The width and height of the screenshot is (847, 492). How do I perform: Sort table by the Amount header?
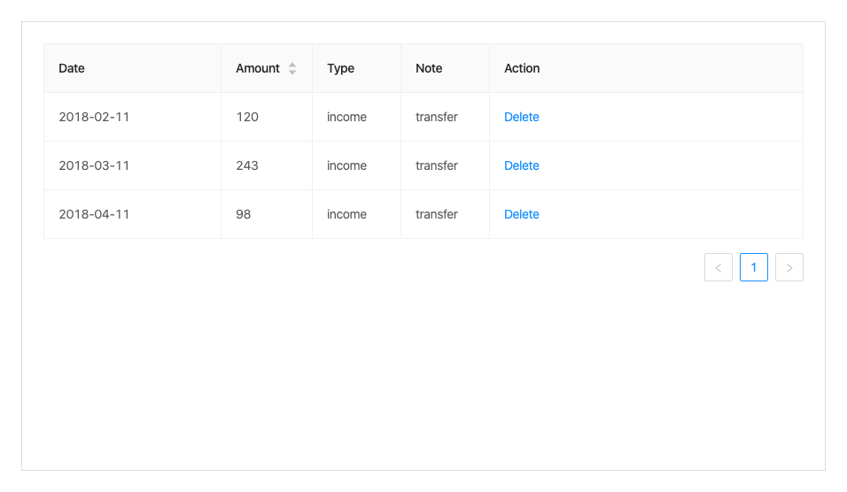(x=258, y=68)
